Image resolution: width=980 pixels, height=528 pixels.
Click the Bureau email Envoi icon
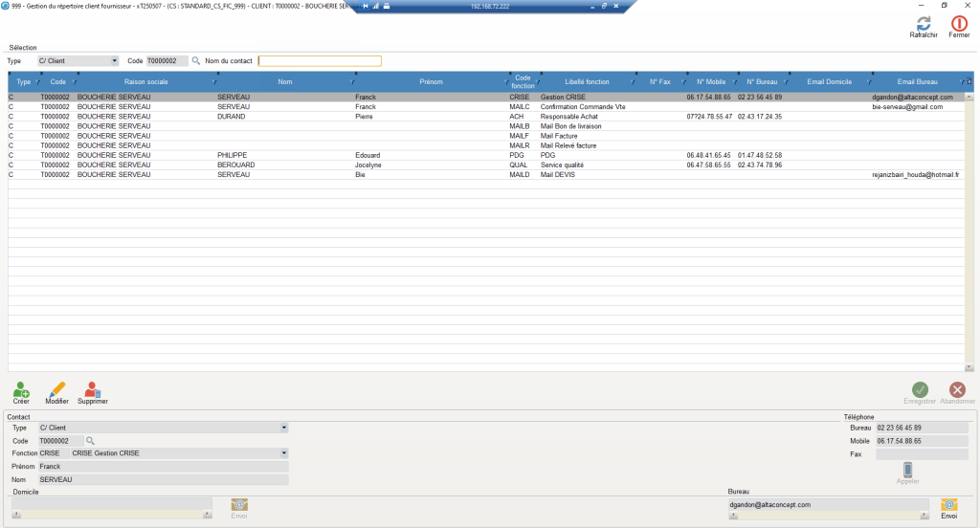948,505
